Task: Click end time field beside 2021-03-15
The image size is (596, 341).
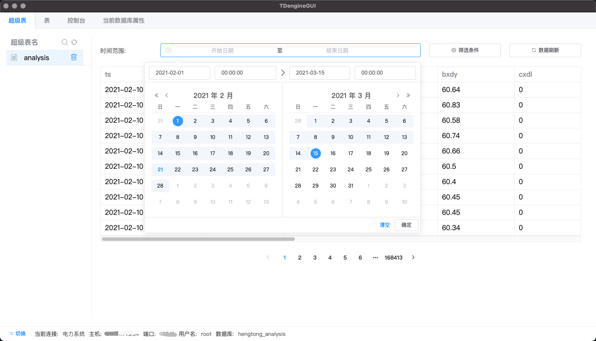Action: 385,73
